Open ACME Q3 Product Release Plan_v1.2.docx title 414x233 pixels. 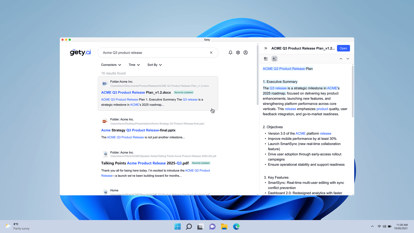point(136,92)
